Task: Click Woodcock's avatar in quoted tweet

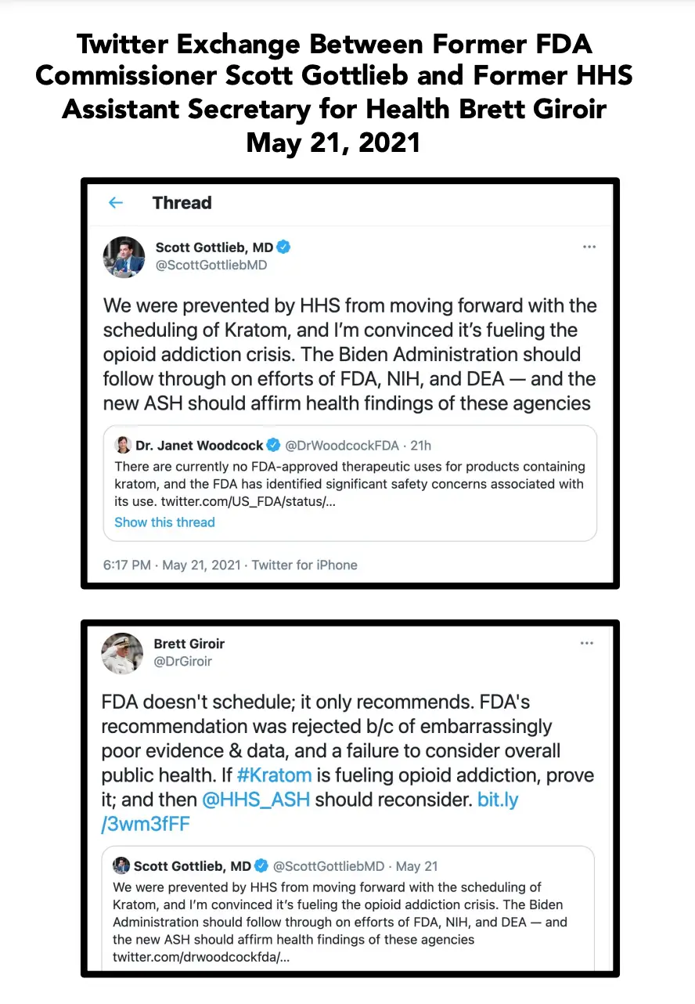Action: tap(123, 444)
